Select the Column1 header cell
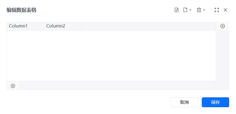Image resolution: width=236 pixels, height=114 pixels. (25, 26)
